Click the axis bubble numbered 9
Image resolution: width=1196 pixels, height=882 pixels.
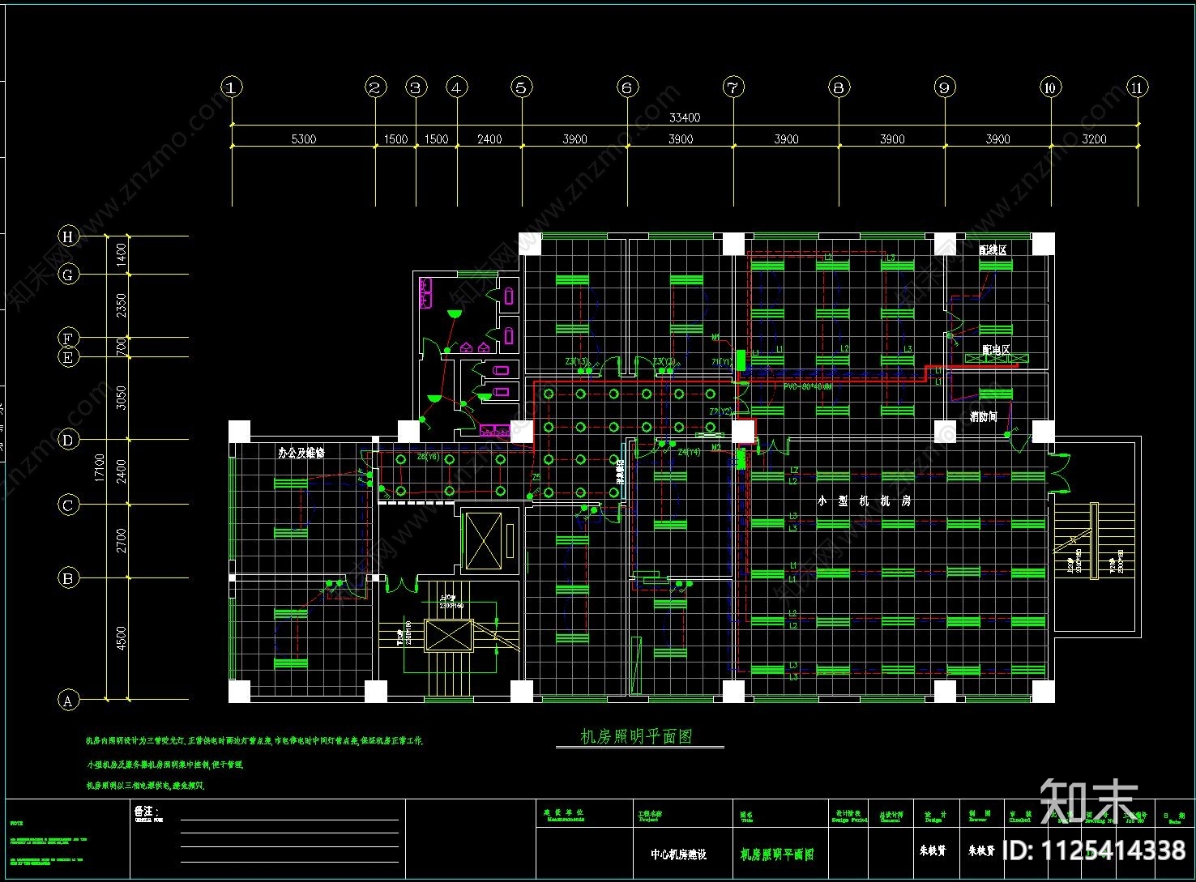pyautogui.click(x=945, y=87)
